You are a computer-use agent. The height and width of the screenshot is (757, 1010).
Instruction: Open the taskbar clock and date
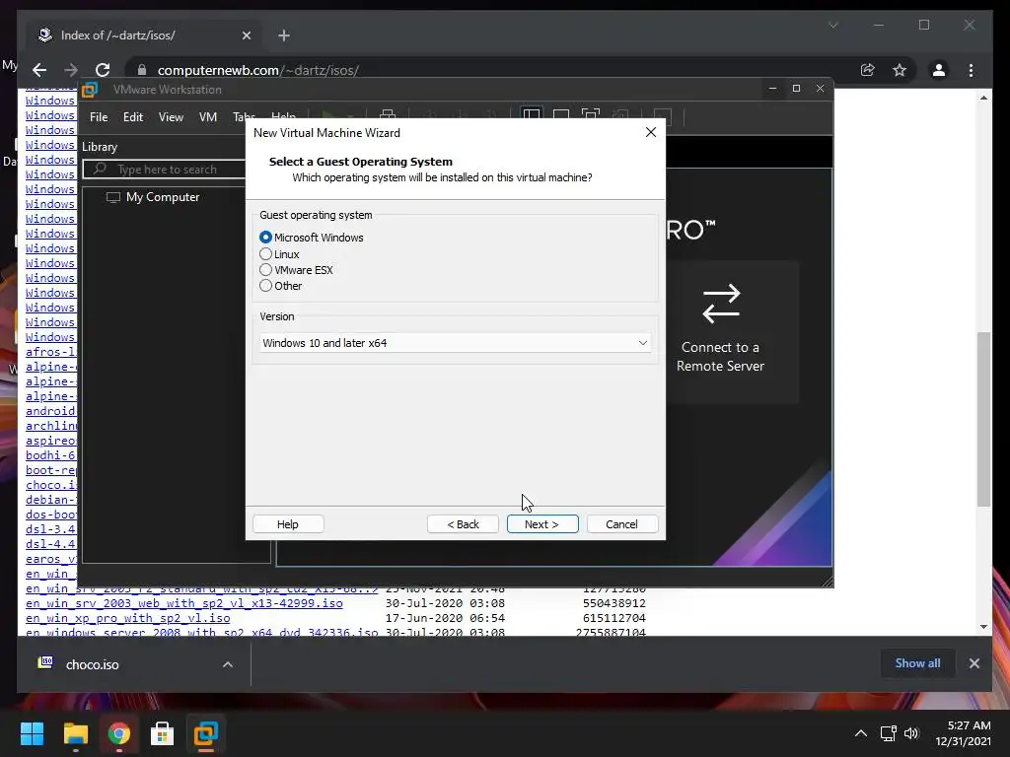point(964,733)
